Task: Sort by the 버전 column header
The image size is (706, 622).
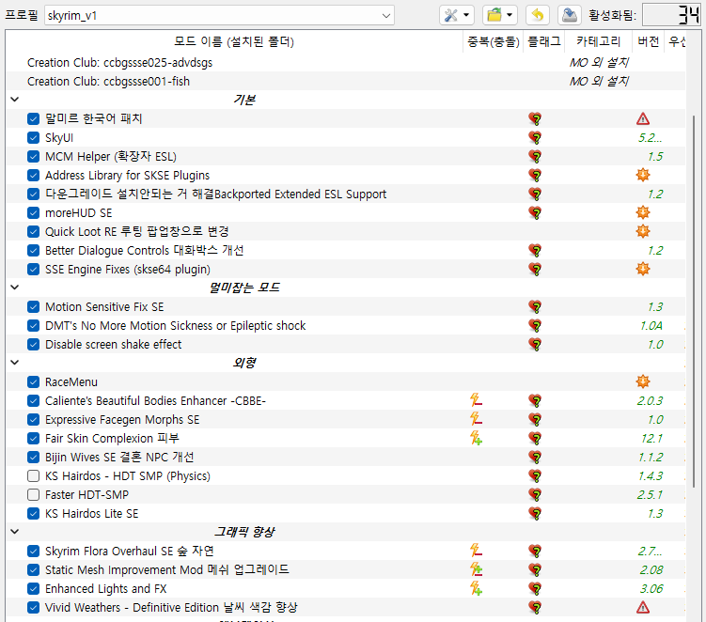Action: click(x=648, y=42)
